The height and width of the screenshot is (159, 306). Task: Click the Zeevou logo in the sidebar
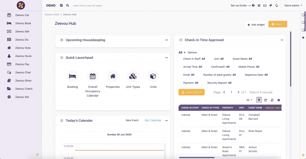[x=21, y=5]
